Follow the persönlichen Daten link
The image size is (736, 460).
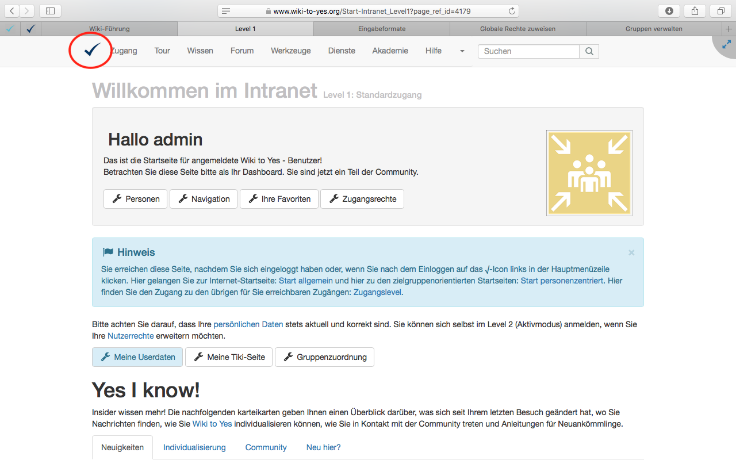click(x=248, y=324)
